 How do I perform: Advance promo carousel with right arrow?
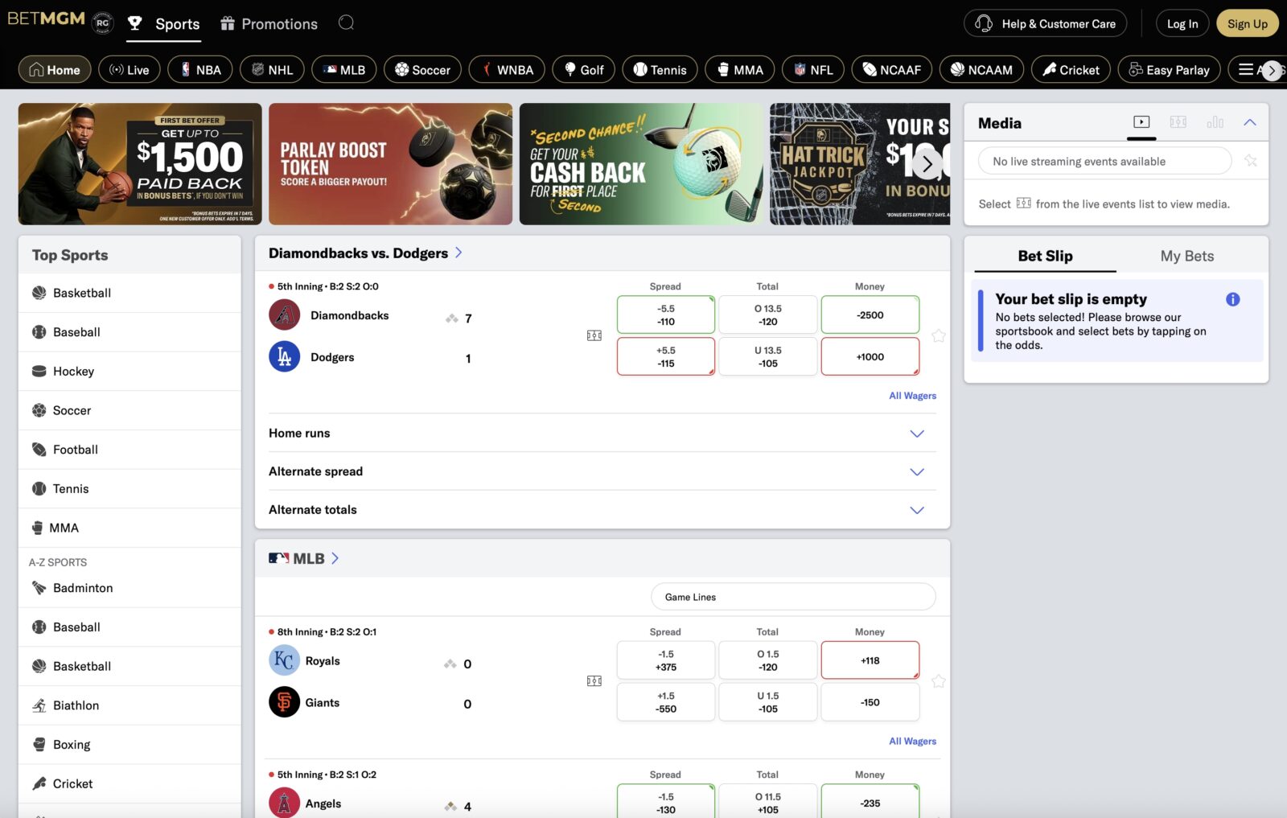927,164
